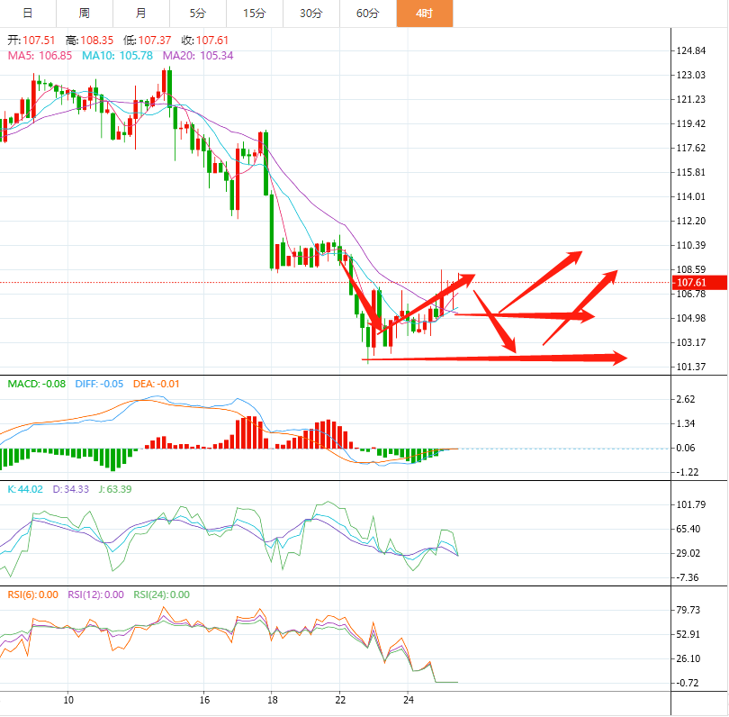This screenshot has height=717, width=729.
Task: Click the 124.84 price axis label
Action: pos(691,50)
